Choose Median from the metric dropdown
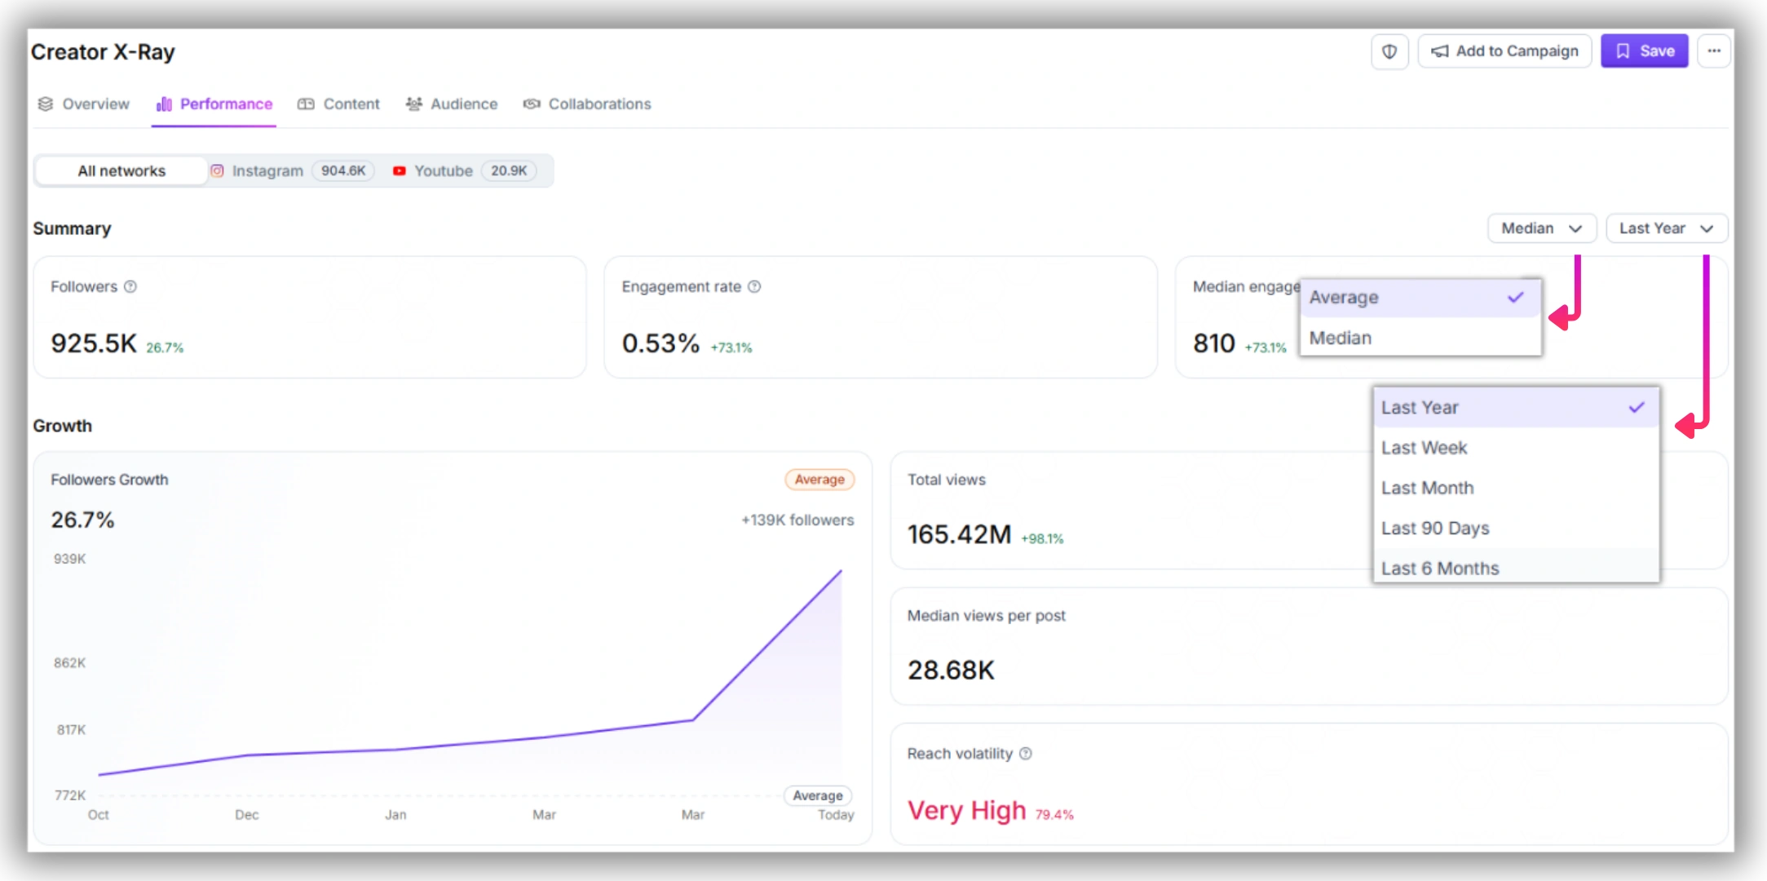The image size is (1767, 881). pos(1420,338)
